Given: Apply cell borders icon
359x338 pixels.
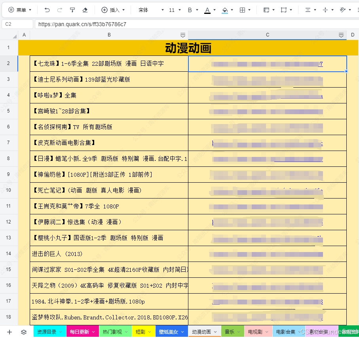Looking at the screenshot, I should 242,10.
